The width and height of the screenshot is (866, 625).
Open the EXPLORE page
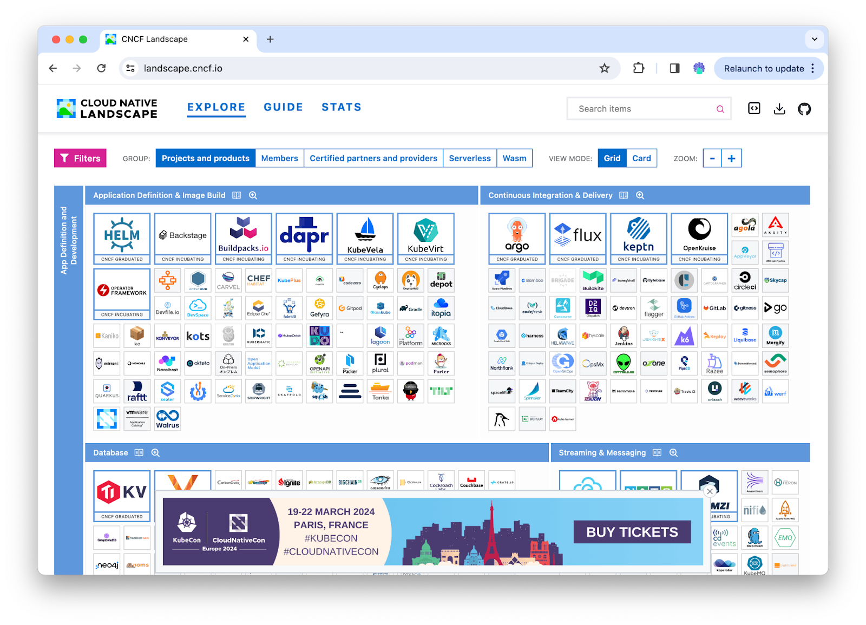click(x=216, y=107)
